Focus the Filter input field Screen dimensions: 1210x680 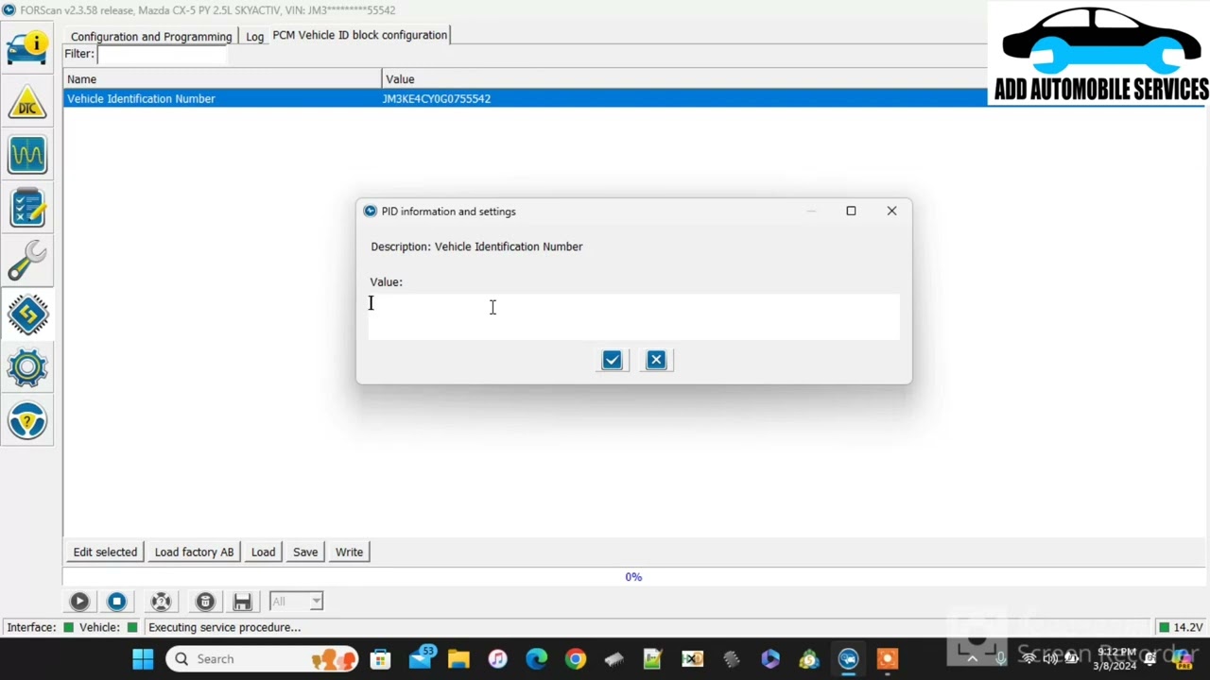(x=162, y=54)
